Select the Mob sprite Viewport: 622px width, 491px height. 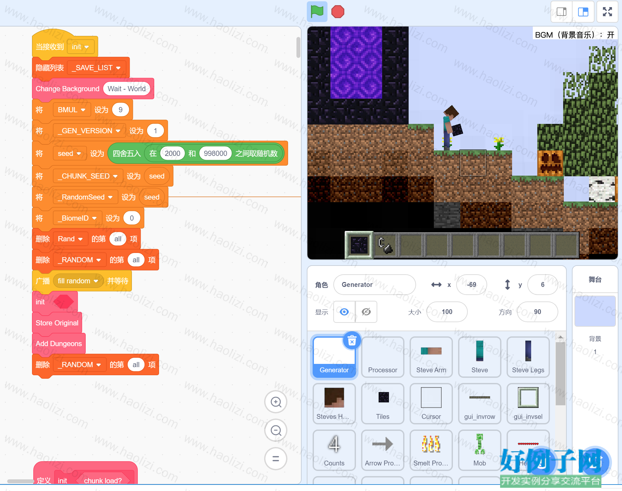coord(479,450)
